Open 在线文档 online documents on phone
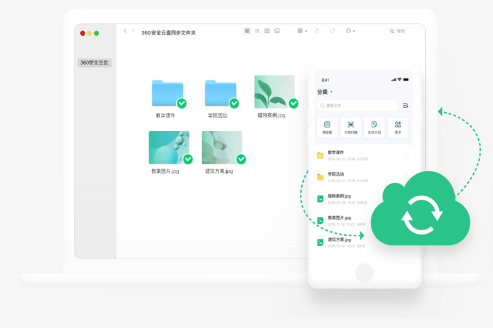The height and width of the screenshot is (328, 493). point(374,127)
